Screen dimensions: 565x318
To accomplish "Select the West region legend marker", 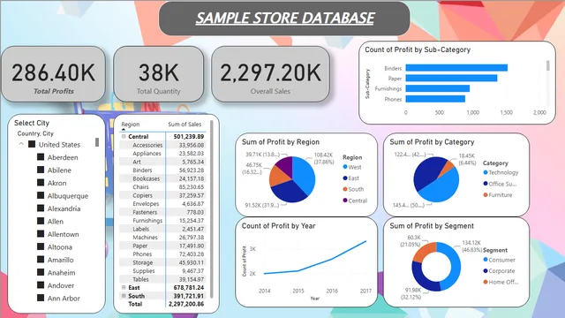I will click(x=345, y=167).
